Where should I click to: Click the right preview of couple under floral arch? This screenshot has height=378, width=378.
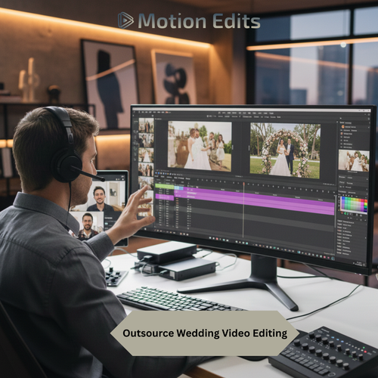pyautogui.click(x=285, y=150)
